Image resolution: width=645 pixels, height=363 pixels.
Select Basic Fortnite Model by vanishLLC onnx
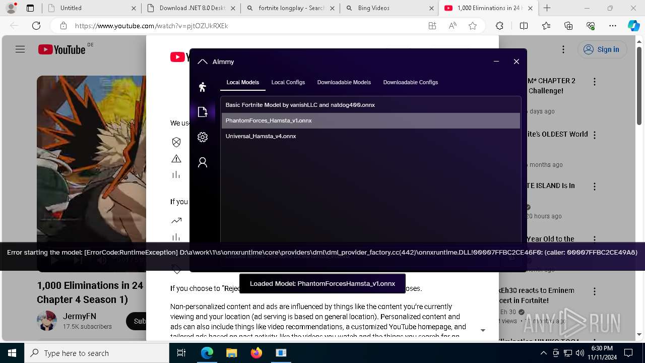click(x=371, y=105)
